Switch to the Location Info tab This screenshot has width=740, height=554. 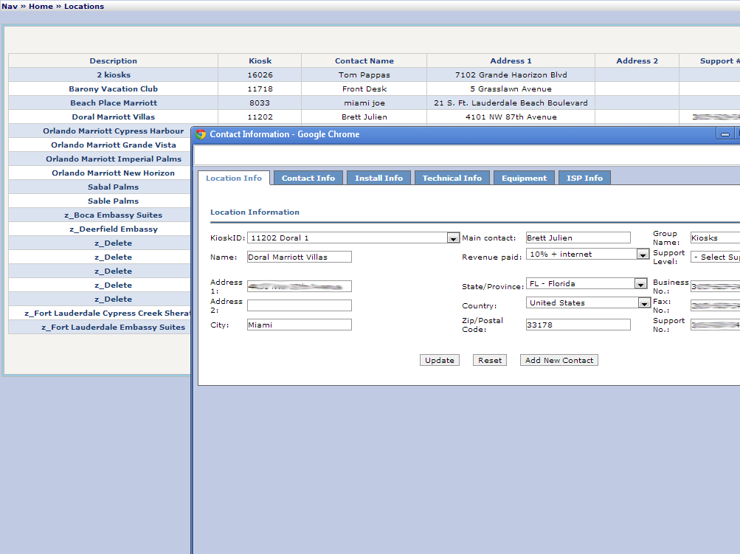pos(234,178)
